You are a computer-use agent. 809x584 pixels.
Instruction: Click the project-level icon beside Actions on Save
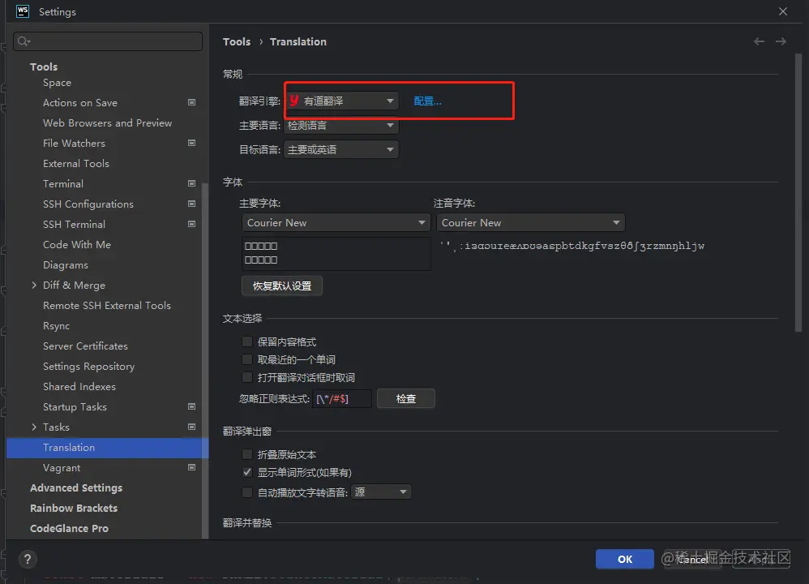tap(191, 102)
